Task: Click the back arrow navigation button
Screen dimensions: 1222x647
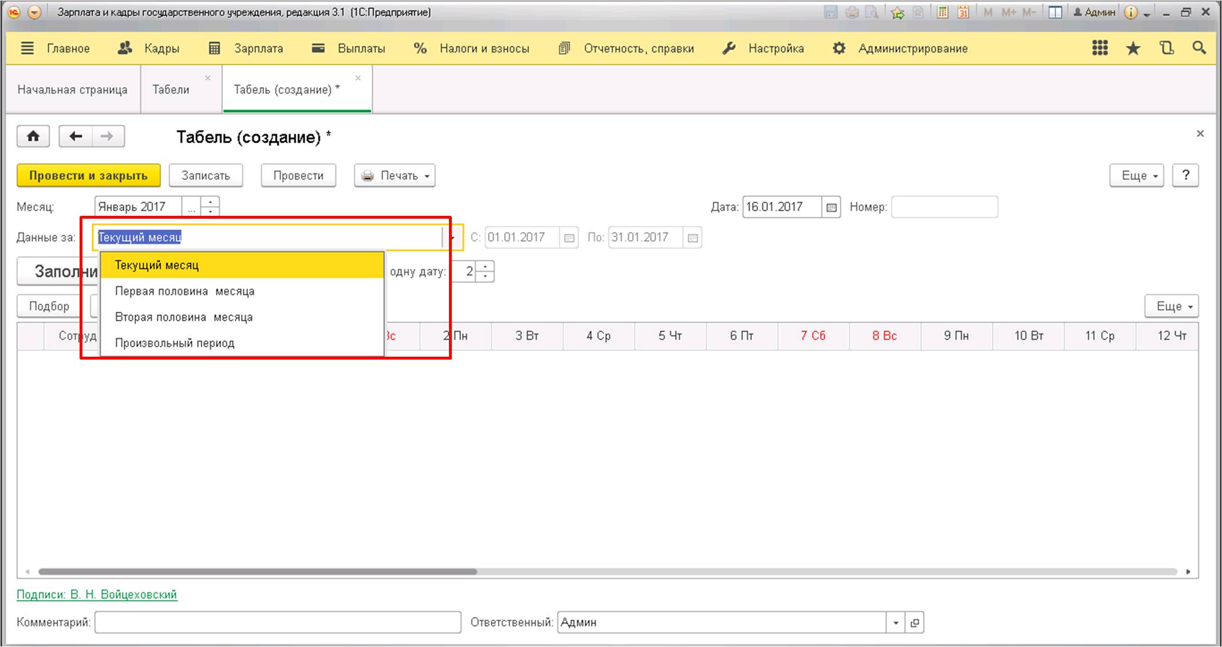Action: pos(76,136)
